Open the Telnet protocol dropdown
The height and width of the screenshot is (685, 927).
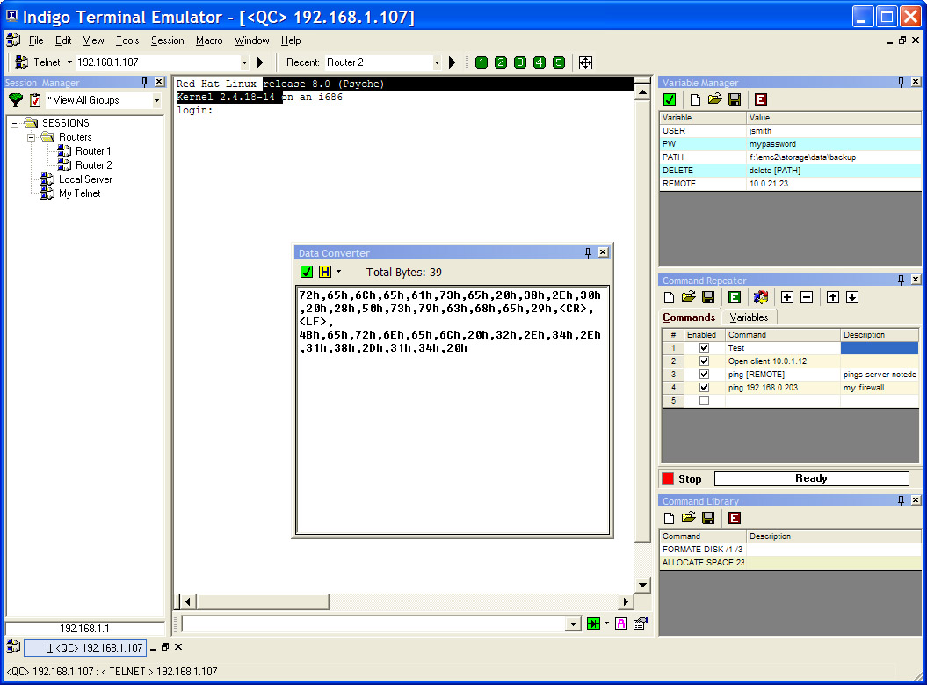(x=69, y=62)
